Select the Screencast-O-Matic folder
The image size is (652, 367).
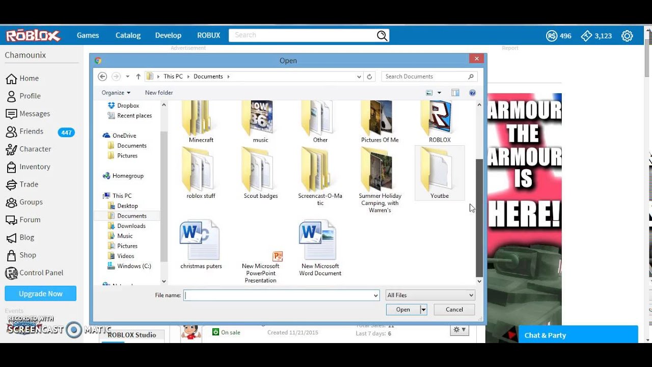(x=320, y=176)
